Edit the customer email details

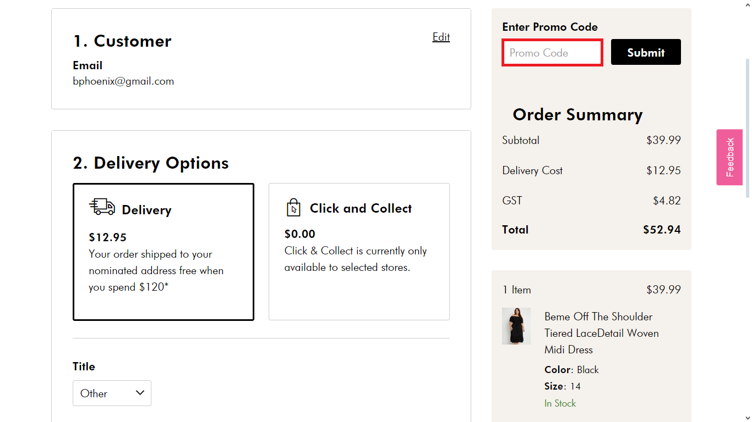coord(441,37)
